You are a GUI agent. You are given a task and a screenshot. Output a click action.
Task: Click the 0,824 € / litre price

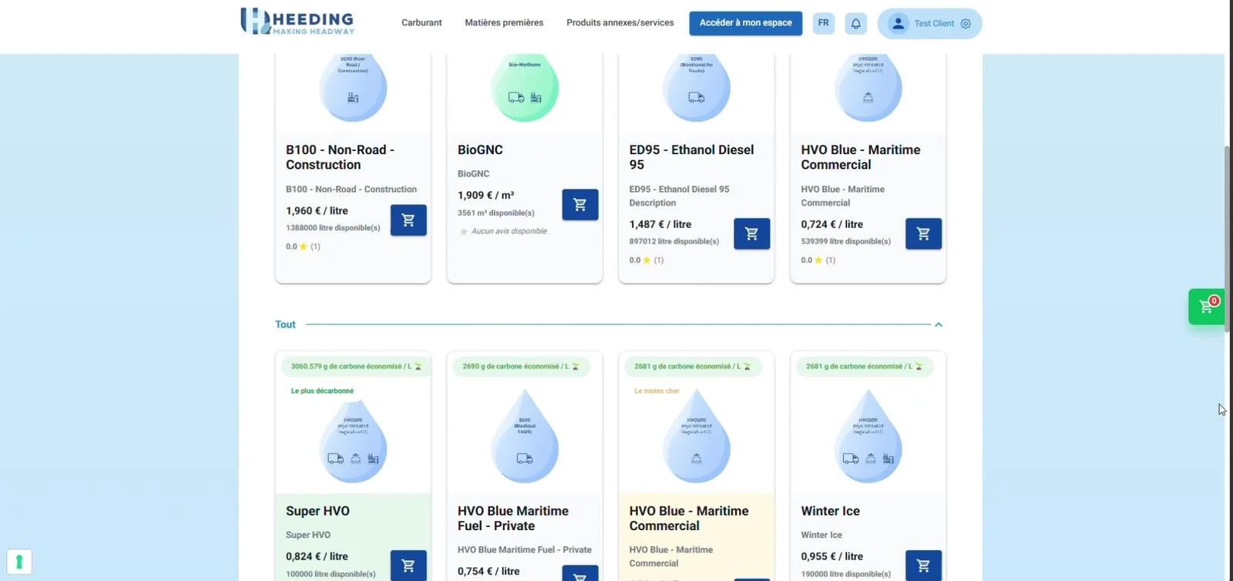317,556
